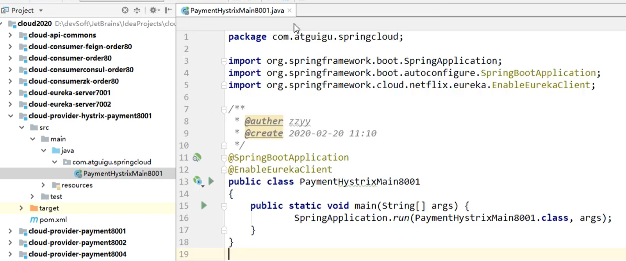Click the package name com.atguigu.springcloud on line 1

click(335, 37)
